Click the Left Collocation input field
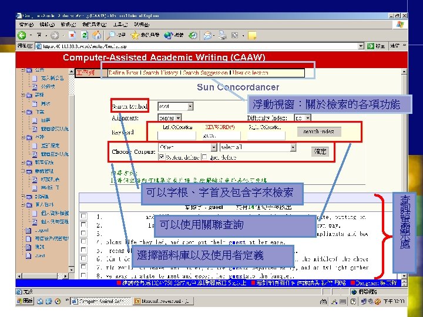 coord(177,136)
